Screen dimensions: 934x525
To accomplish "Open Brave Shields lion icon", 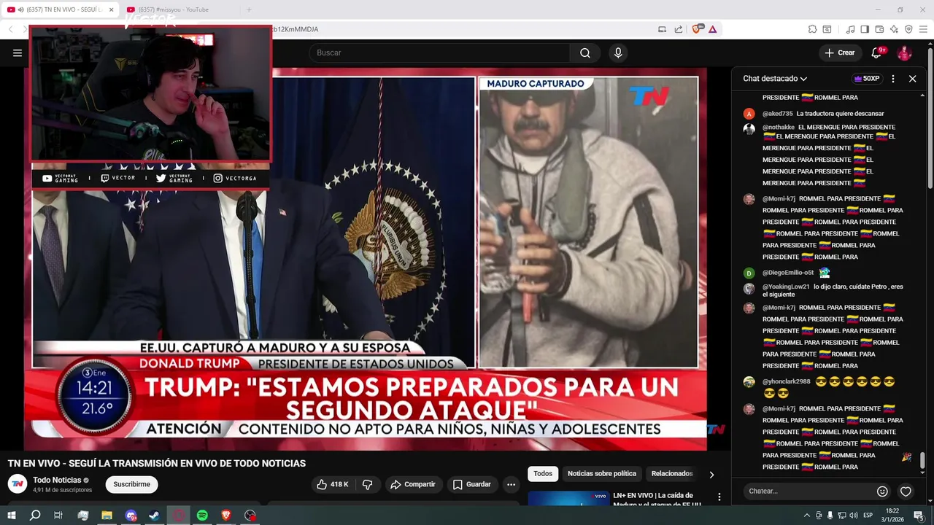I will click(698, 29).
